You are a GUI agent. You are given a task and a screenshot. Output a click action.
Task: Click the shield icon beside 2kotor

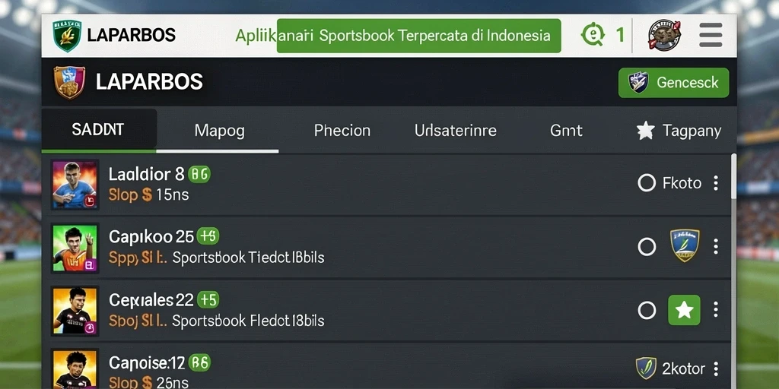click(646, 368)
